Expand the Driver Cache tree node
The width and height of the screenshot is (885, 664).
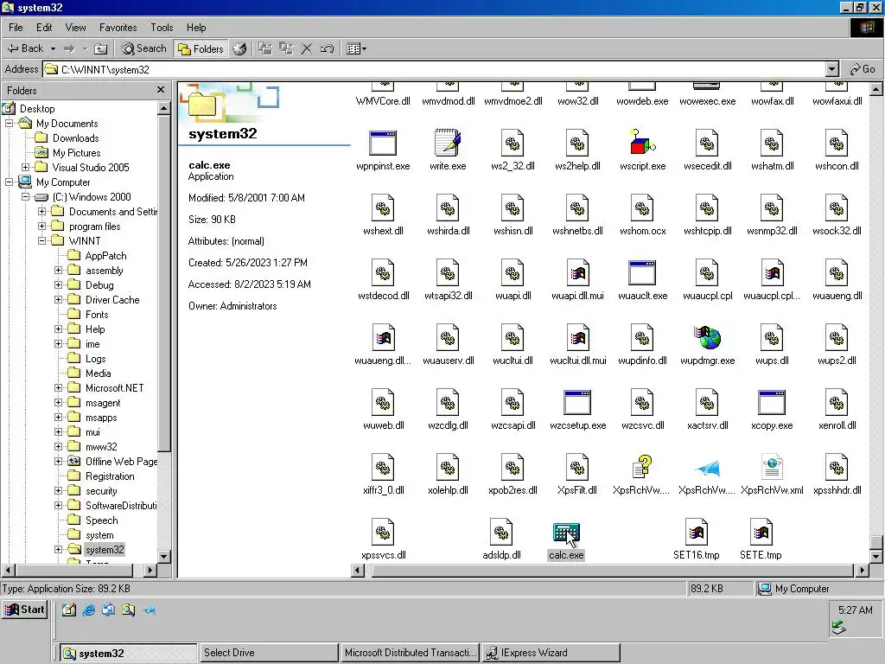pyautogui.click(x=58, y=299)
